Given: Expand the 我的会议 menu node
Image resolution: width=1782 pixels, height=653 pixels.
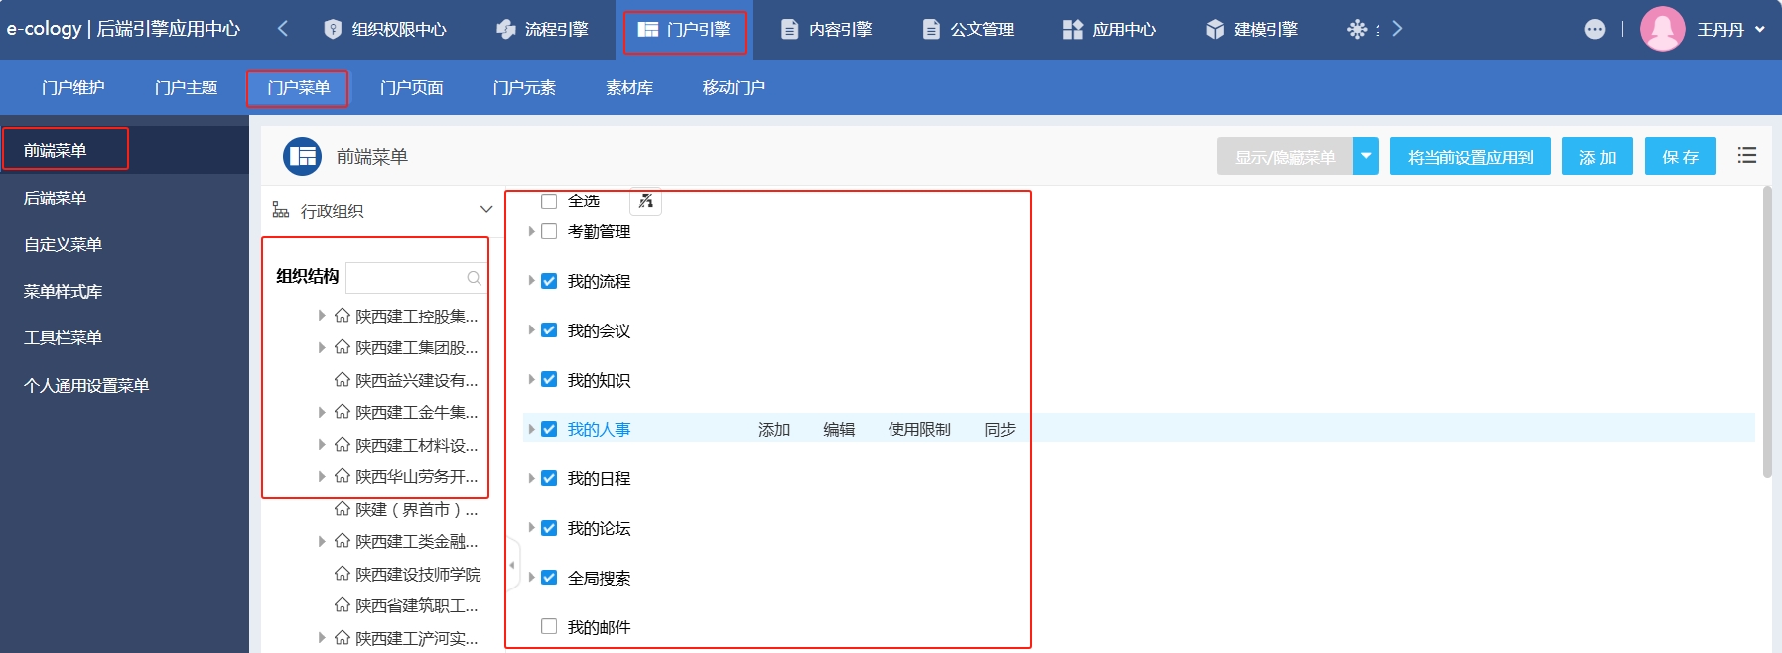Looking at the screenshot, I should [x=531, y=330].
